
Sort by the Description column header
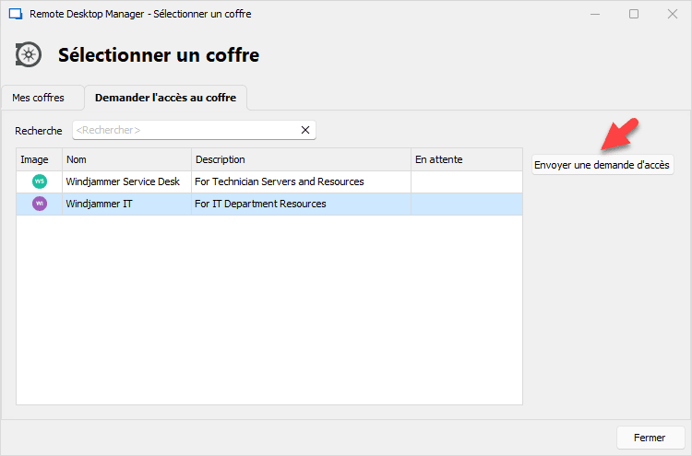[x=300, y=159]
